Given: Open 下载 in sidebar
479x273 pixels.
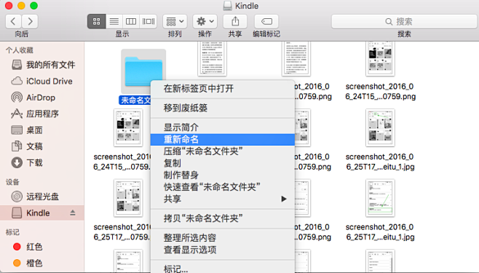Looking at the screenshot, I should pos(43,162).
